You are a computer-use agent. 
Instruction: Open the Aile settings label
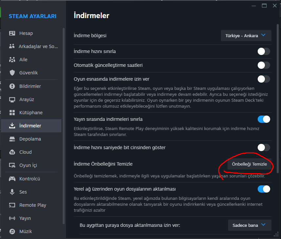23,60
